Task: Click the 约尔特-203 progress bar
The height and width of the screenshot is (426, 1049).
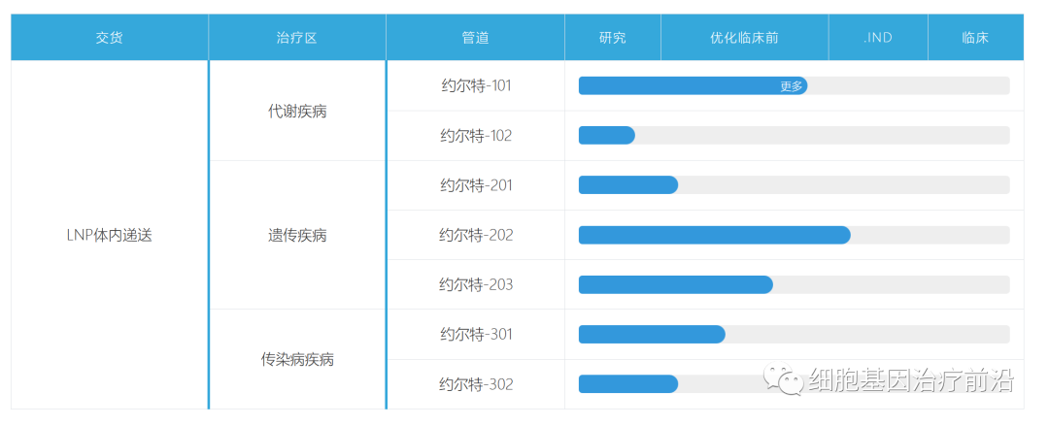Action: coord(675,284)
